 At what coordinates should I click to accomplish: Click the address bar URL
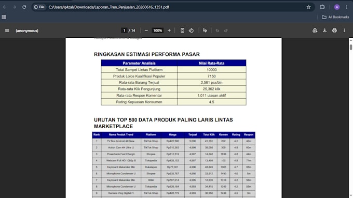point(108,7)
